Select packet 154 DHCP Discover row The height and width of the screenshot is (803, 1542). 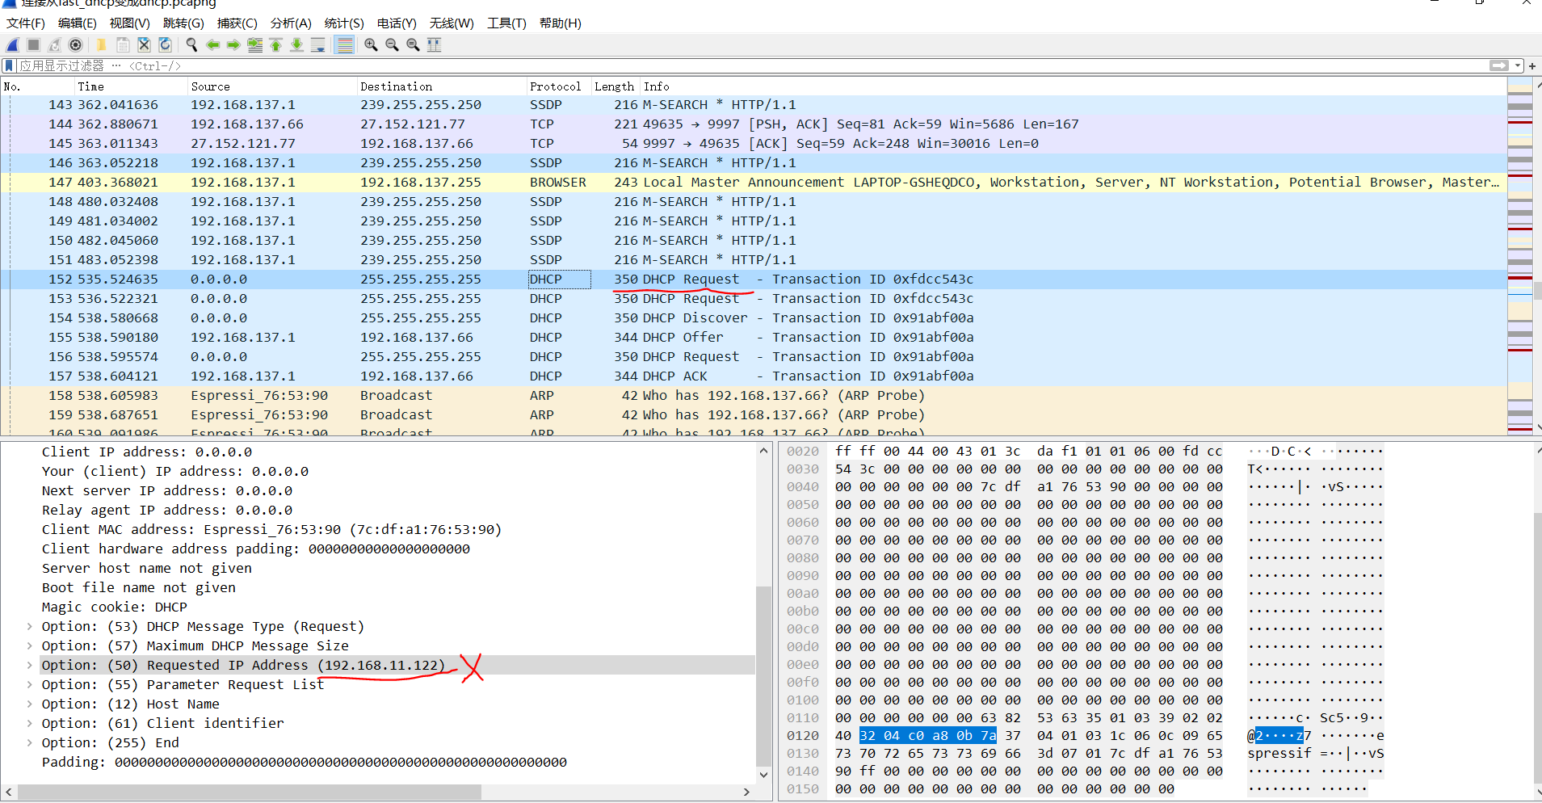(x=754, y=318)
